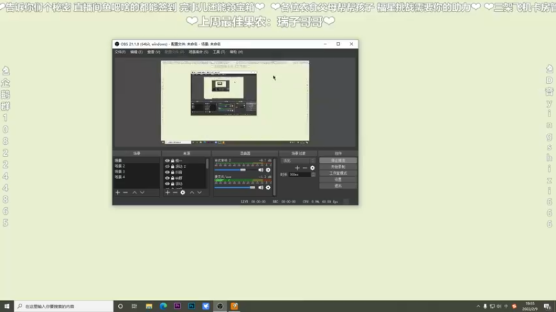Viewport: 556px width, 312px height.
Task: Open the 场景集合 (Scene Collection) menu
Action: click(x=198, y=52)
